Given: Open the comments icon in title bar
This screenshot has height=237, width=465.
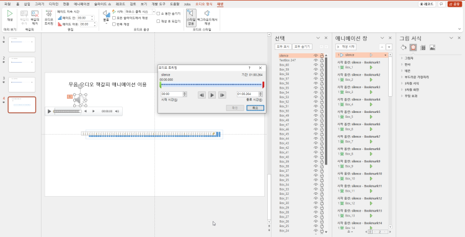Looking at the screenshot, I should 441,4.
